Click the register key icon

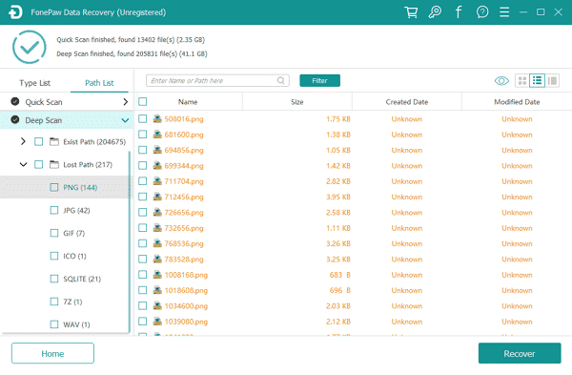click(435, 12)
